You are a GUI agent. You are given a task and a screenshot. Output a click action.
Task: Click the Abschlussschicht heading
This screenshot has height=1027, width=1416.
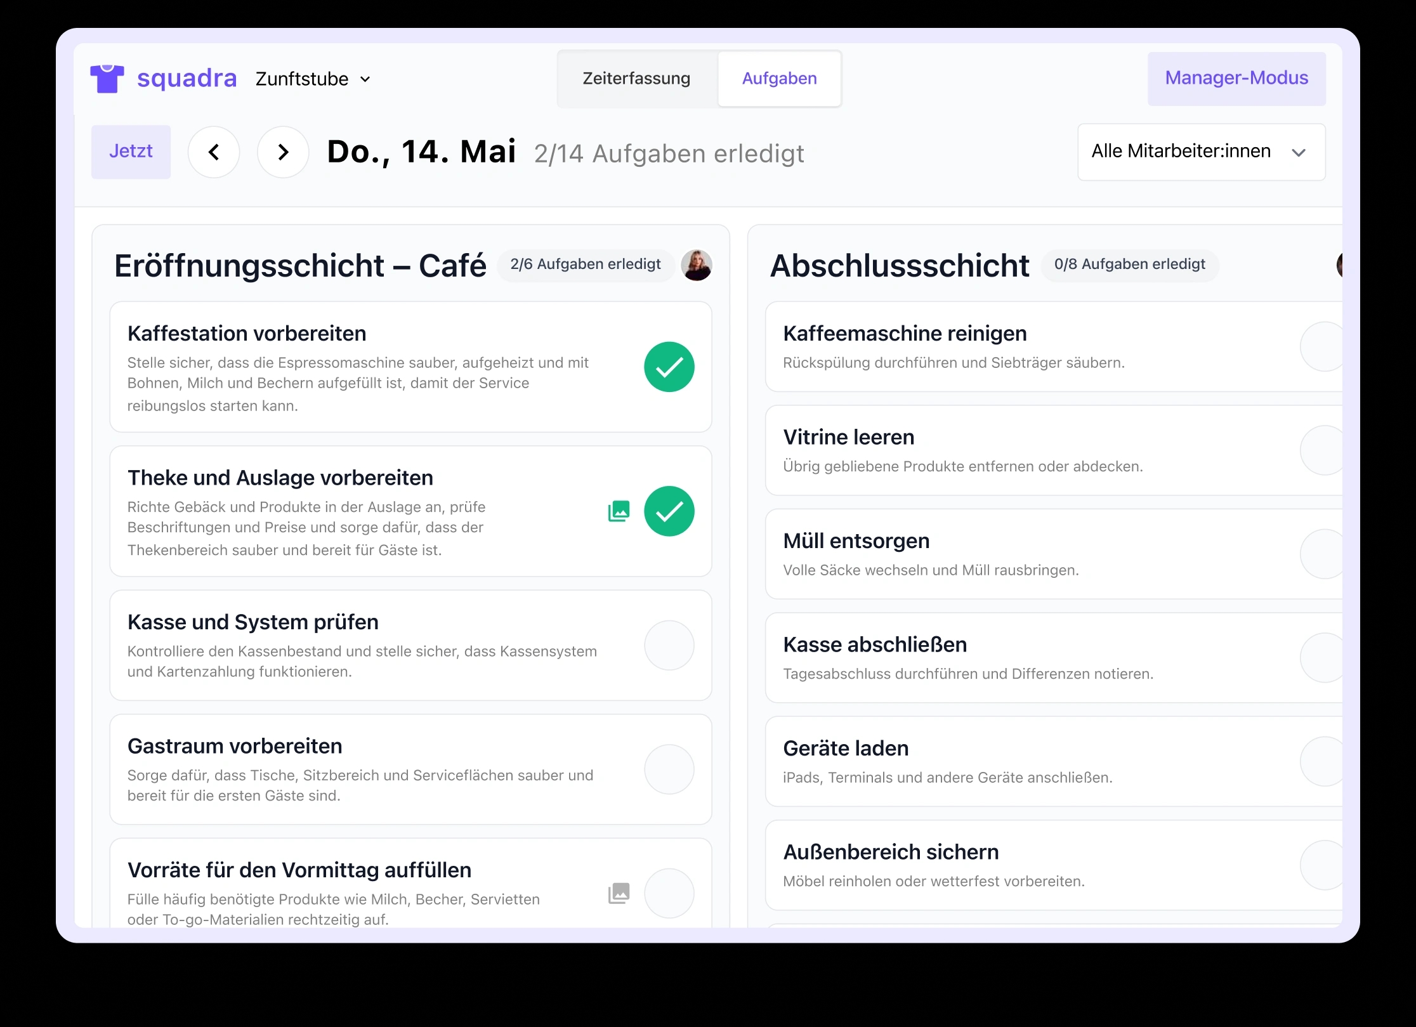(900, 266)
